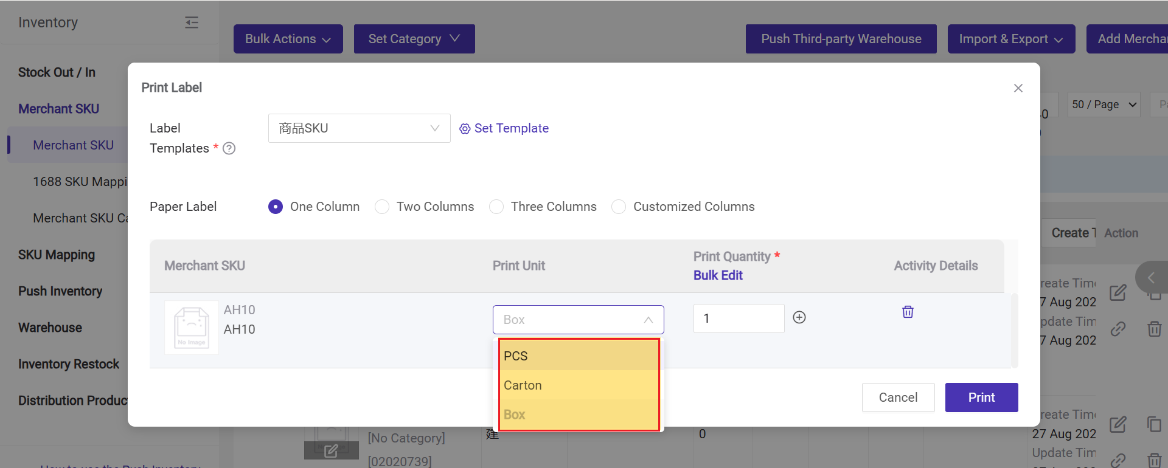Screen dimensions: 1168x468
Task: Open Stock Out / In menu
Action: click(57, 72)
